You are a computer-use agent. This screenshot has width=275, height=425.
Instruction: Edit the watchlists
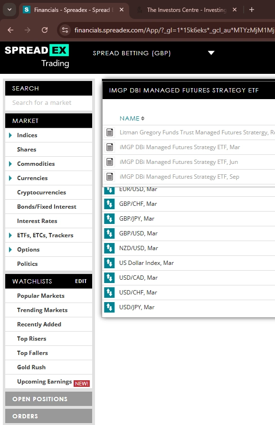point(81,281)
